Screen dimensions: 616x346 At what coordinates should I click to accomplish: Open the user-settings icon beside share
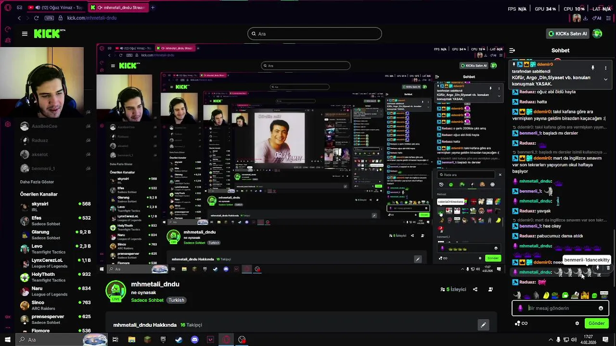tap(490, 289)
